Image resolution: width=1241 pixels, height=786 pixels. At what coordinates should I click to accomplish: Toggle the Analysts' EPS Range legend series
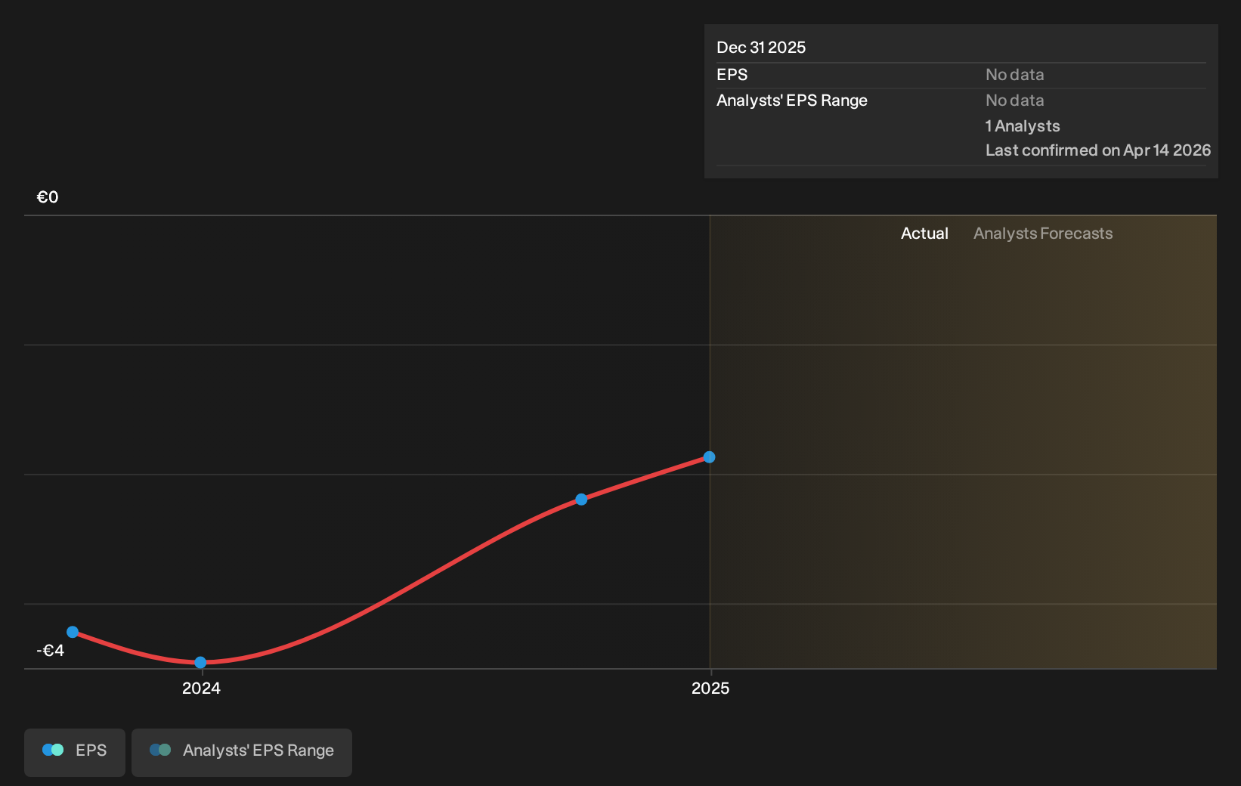(x=242, y=752)
